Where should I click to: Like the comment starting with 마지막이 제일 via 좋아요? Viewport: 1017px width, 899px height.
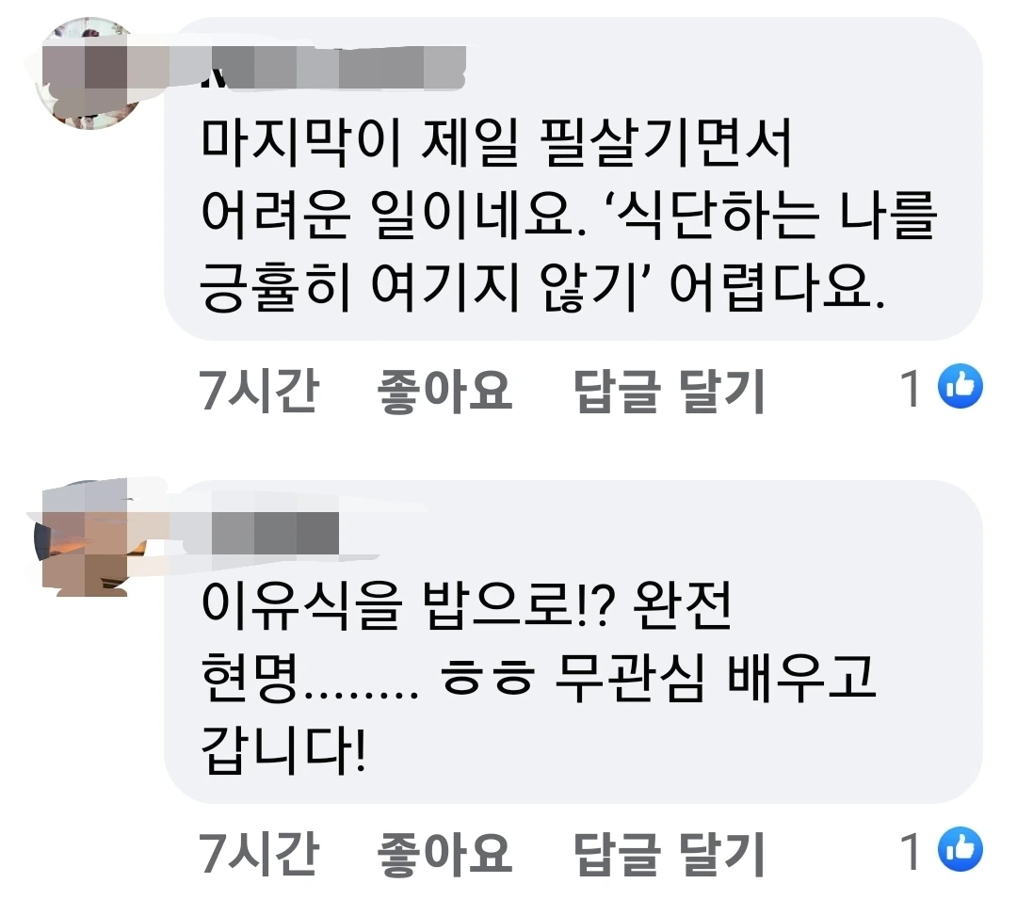(444, 391)
